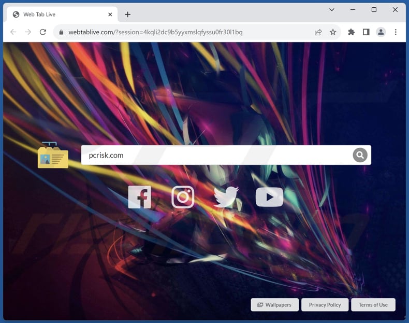Open the Extensions puzzle menu

[x=352, y=32]
